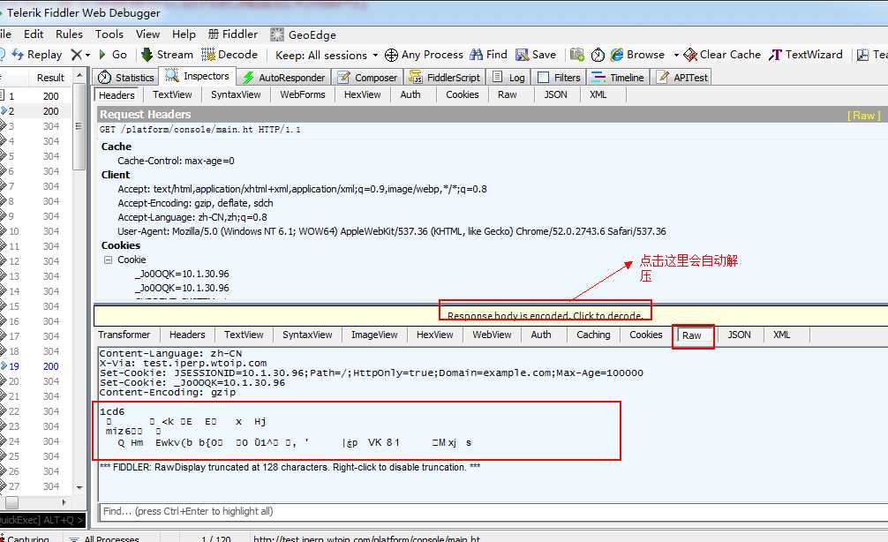
Task: Select the Accept-Encoding header line
Action: (195, 203)
